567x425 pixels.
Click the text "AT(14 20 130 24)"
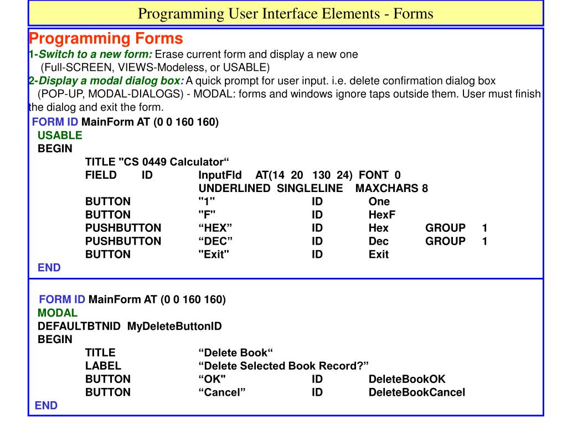[x=304, y=175]
